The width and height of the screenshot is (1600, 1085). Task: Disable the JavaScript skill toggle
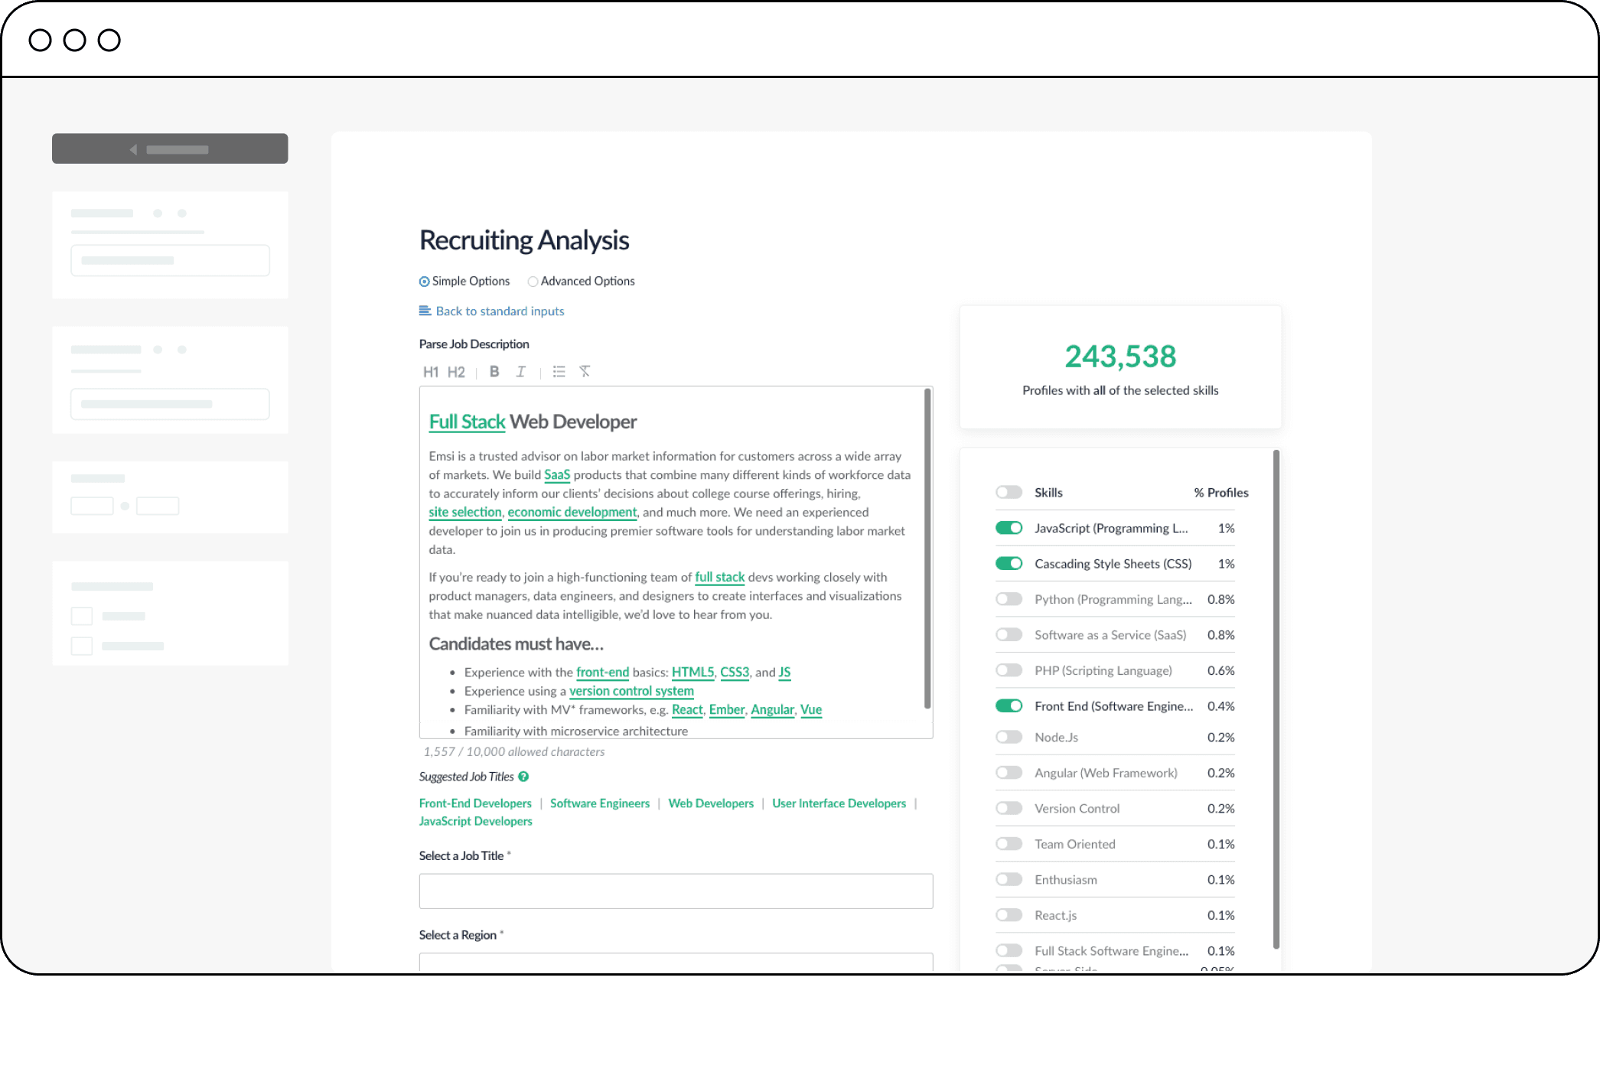(1009, 528)
